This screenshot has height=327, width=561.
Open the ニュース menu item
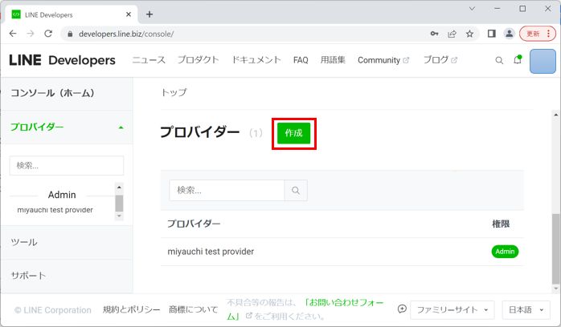(149, 60)
